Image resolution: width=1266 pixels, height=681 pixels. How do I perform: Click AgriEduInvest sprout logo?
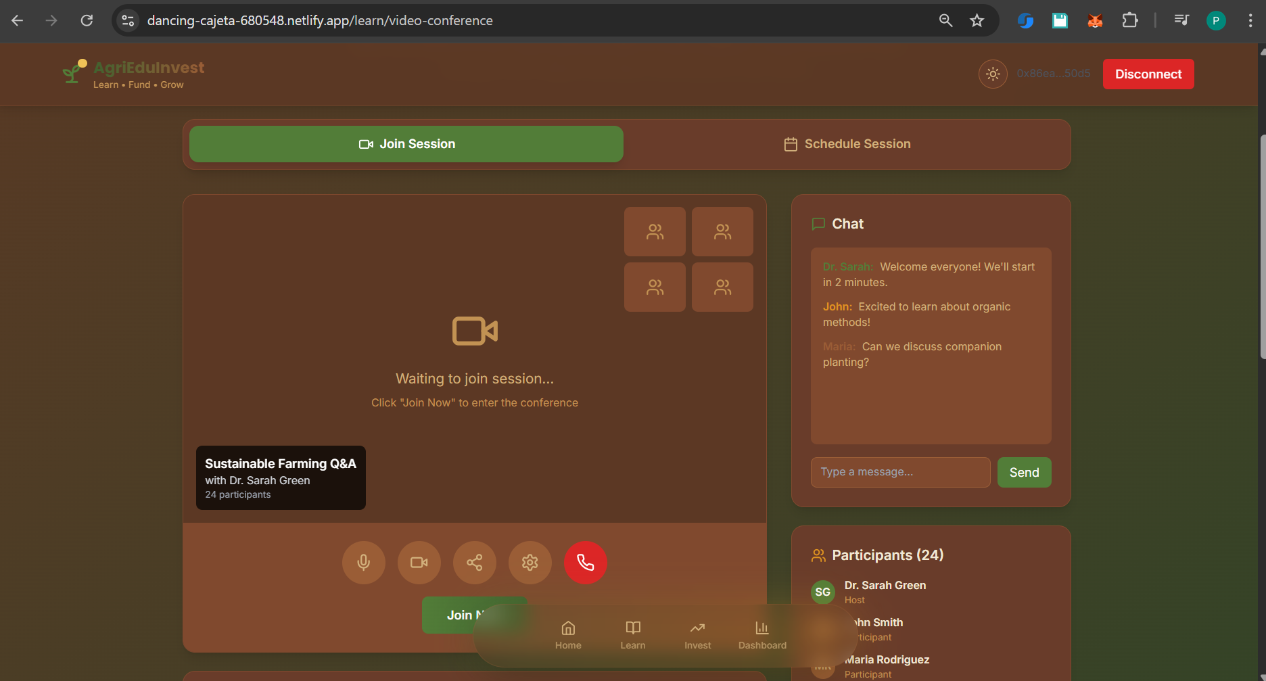point(74,71)
